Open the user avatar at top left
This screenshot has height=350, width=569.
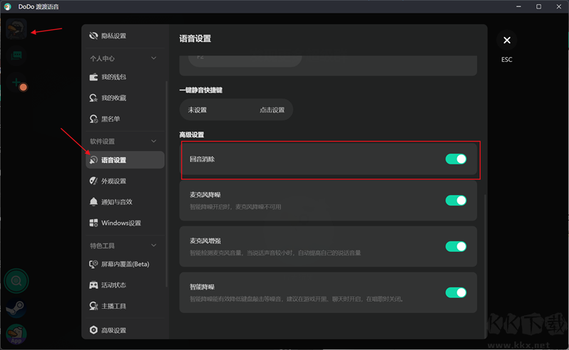point(16,28)
